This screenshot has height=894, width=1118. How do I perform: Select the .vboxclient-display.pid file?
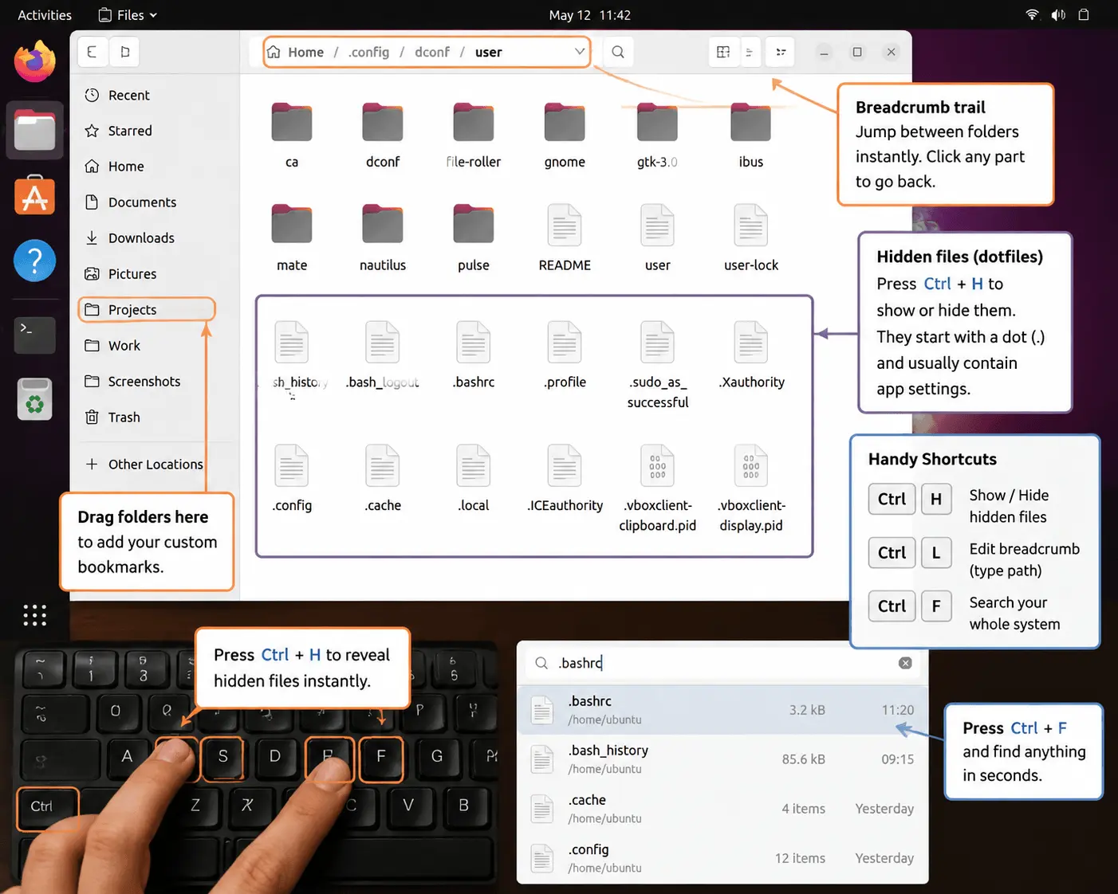tap(751, 488)
